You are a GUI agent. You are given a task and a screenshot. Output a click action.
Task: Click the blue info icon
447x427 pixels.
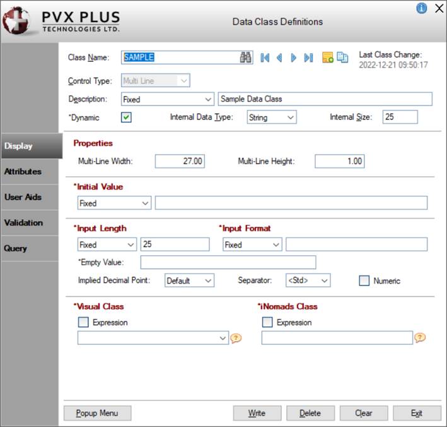422,8
